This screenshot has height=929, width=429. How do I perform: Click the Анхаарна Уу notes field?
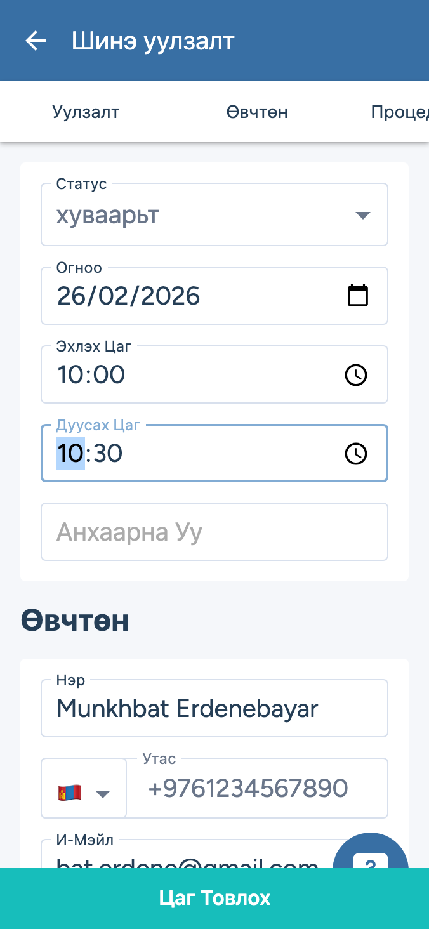tap(214, 532)
